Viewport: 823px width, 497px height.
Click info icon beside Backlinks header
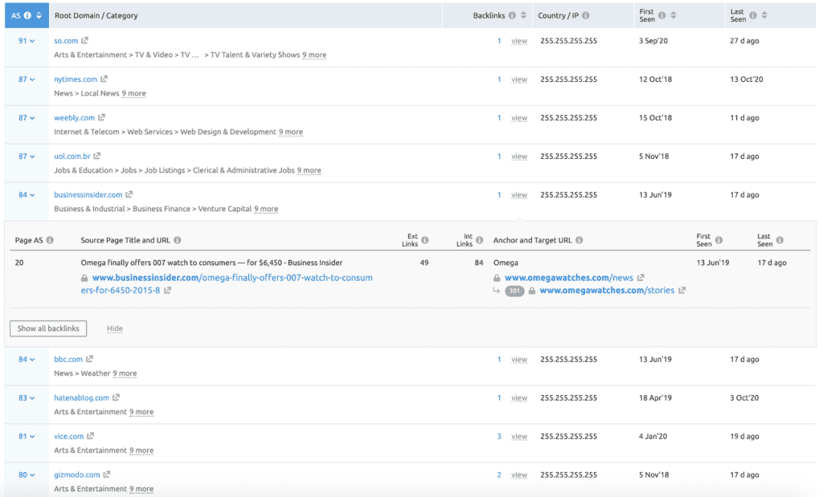coord(512,15)
